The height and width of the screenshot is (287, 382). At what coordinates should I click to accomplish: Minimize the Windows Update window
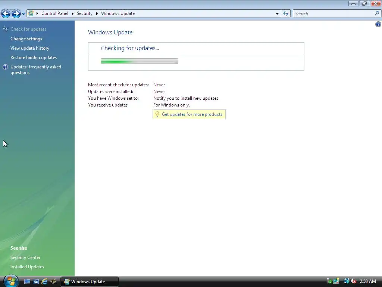pos(353,3)
